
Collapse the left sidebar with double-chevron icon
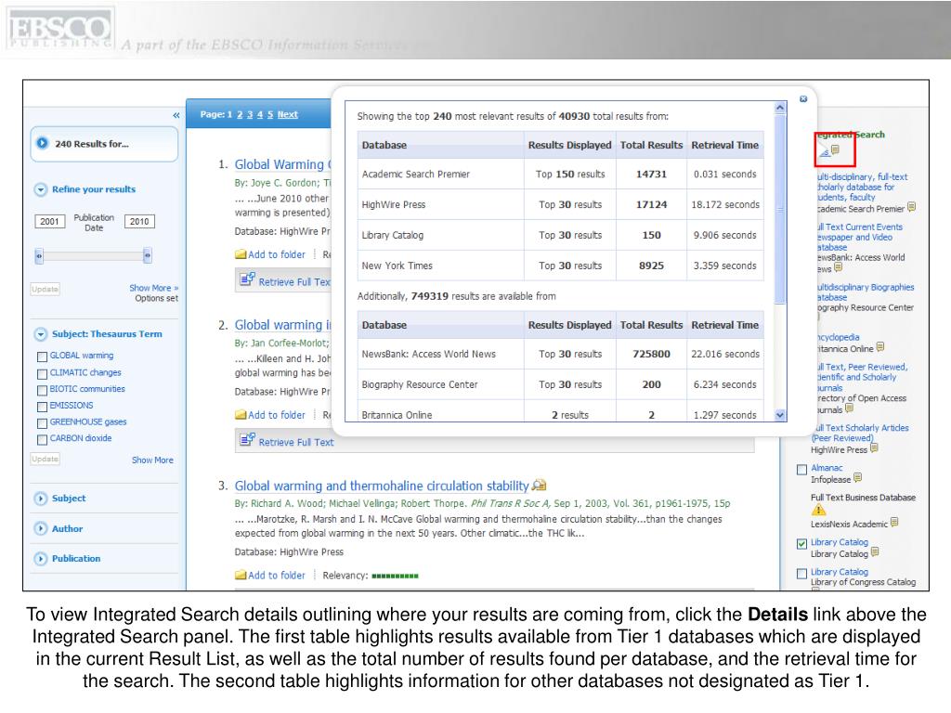[x=176, y=115]
